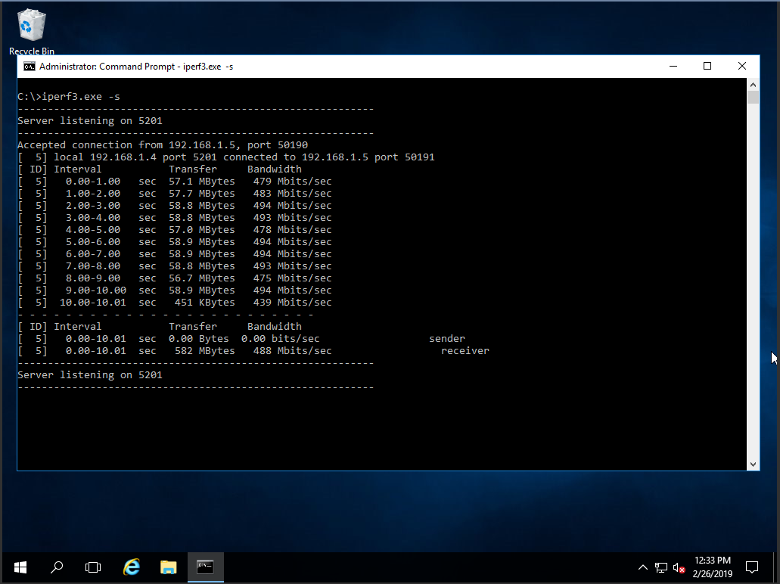
Task: Open the clock showing 12:33 PM
Action: click(713, 567)
